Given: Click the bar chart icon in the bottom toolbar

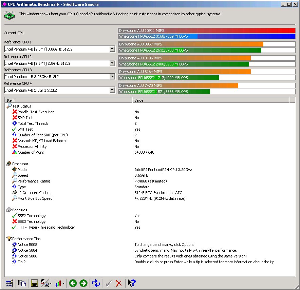Looking at the screenshot, I should [x=58, y=283].
